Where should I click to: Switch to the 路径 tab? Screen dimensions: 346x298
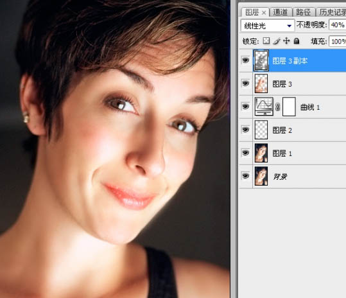click(304, 12)
